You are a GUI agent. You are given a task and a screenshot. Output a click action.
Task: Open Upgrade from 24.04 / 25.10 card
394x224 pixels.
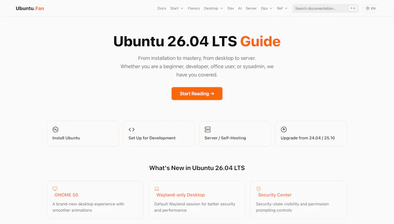[311, 134]
